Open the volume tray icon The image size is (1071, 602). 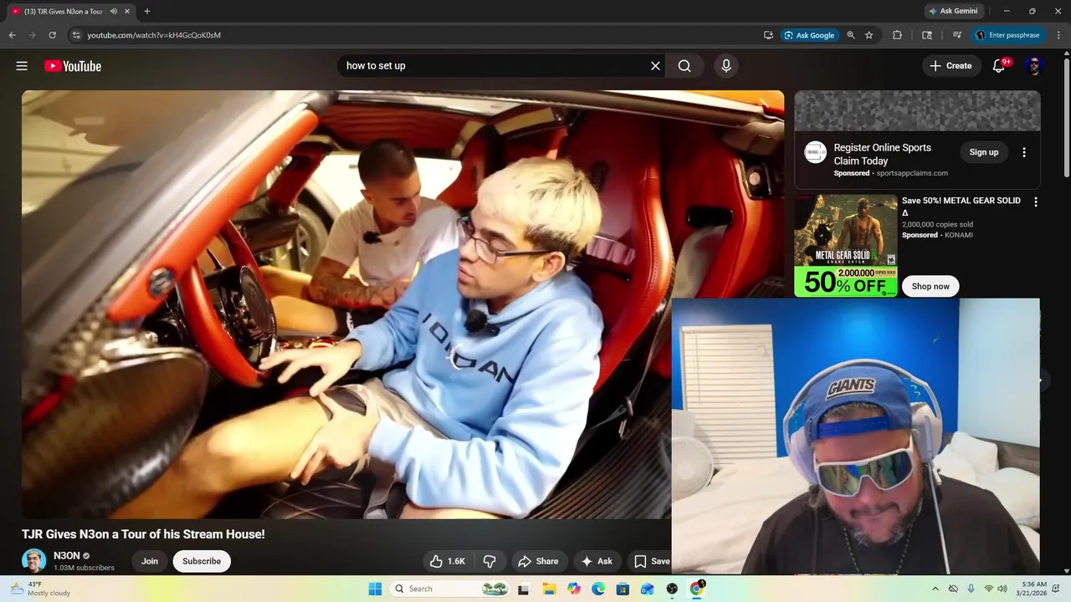click(1003, 589)
